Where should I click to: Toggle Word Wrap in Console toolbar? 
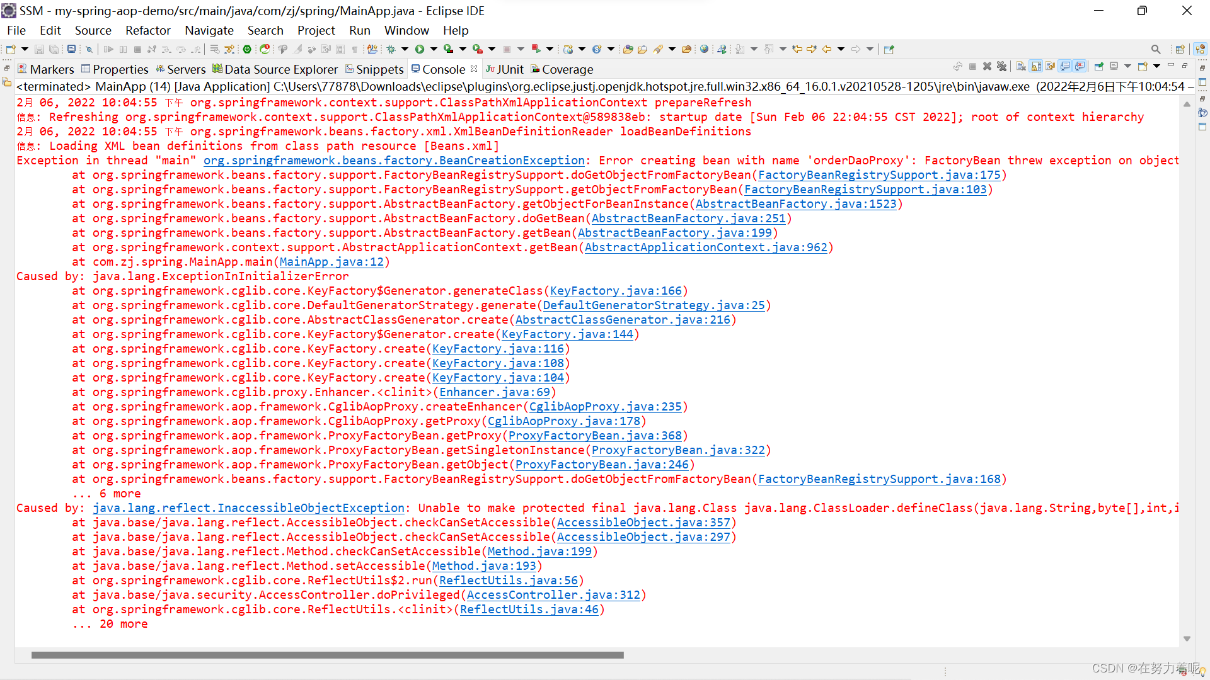tap(1051, 66)
